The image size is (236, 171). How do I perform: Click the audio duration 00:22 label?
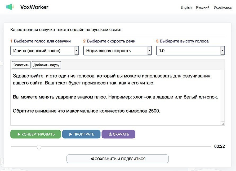(x=219, y=146)
